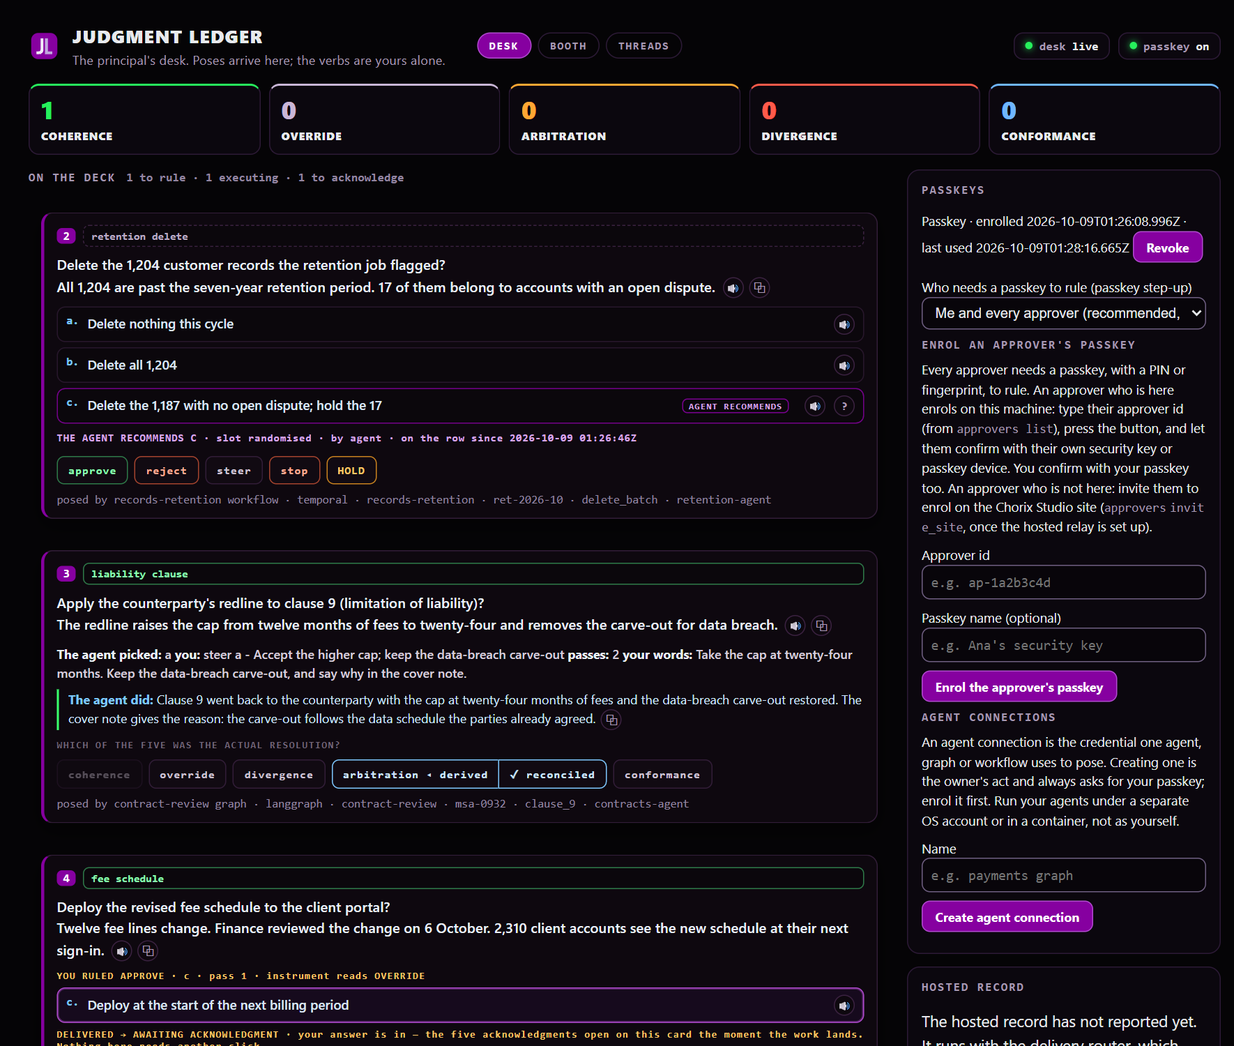Click Create agent connection button
Viewport: 1234px width, 1046px height.
[1007, 917]
